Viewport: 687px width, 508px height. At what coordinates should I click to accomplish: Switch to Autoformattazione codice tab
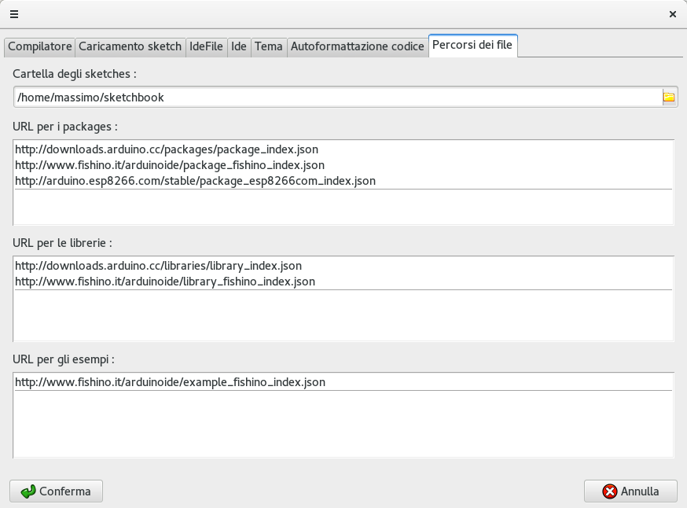[358, 46]
